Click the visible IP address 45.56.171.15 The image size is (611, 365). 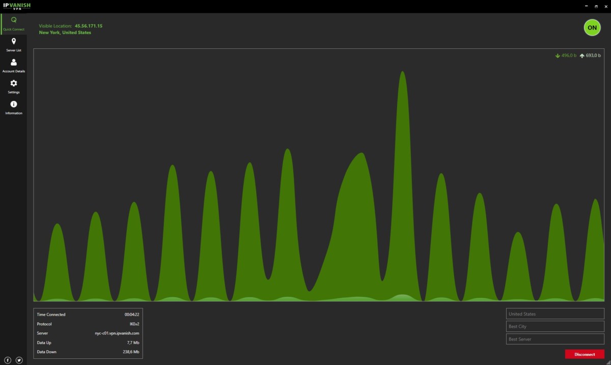click(89, 25)
